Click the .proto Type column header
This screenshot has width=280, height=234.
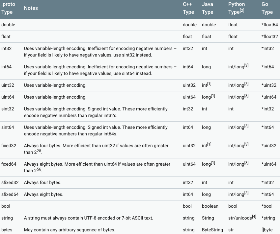[x=7, y=8]
